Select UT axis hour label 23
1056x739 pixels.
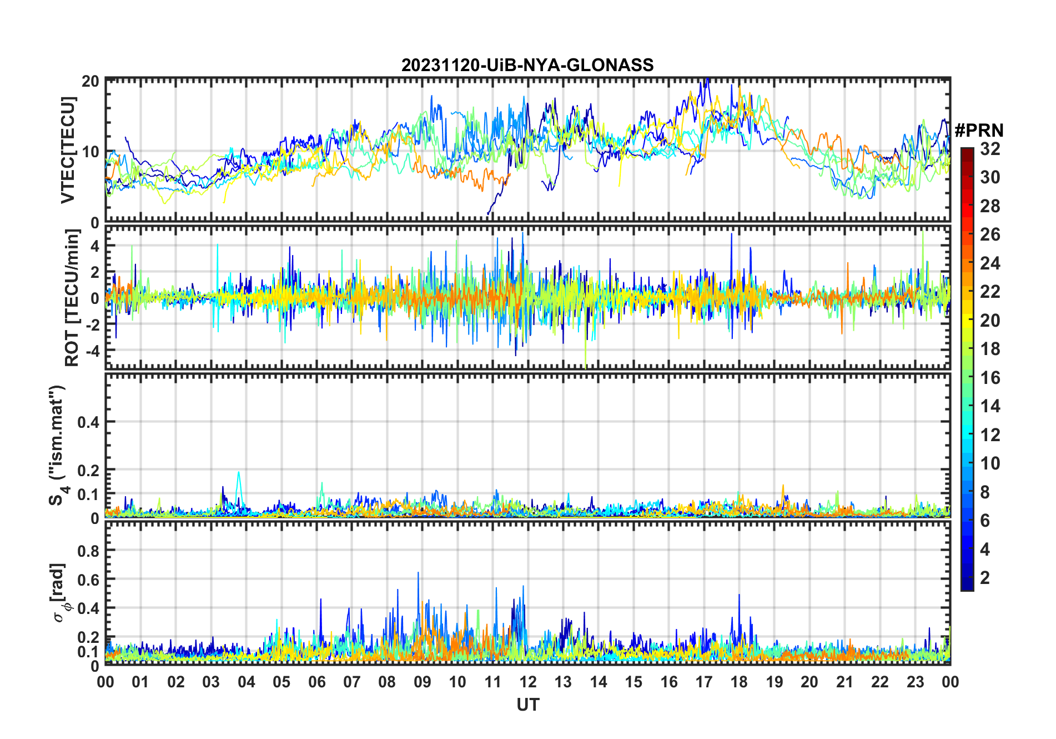tap(916, 682)
